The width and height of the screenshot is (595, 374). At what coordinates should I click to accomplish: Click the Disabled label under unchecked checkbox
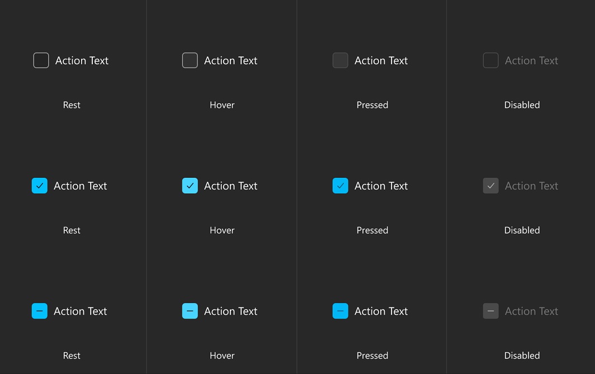[522, 105]
